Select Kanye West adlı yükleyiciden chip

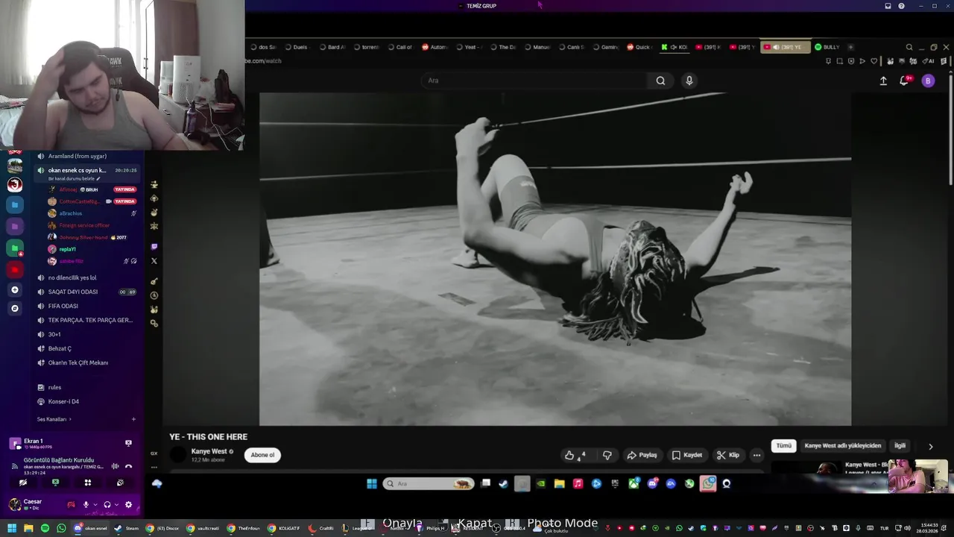842,445
